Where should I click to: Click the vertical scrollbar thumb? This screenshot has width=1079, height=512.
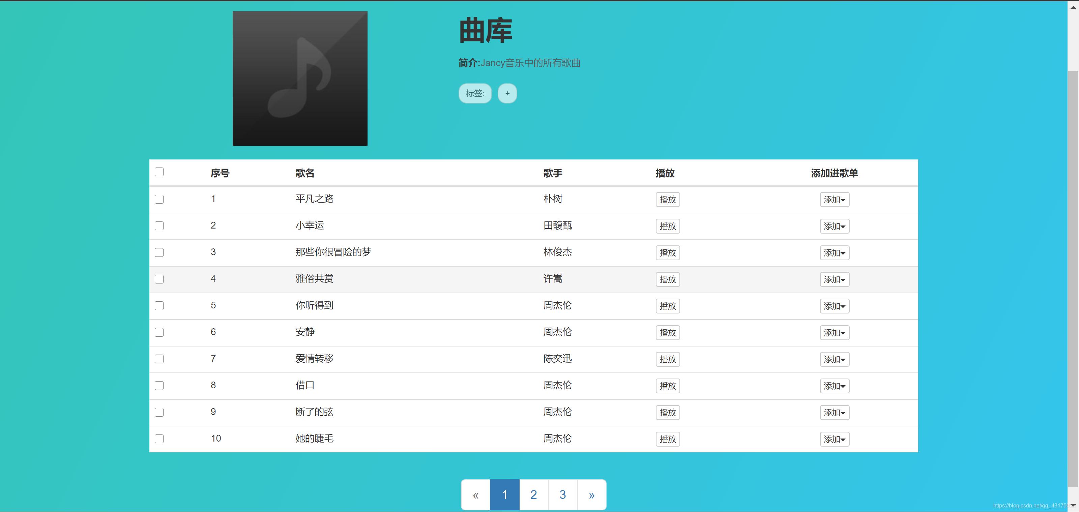point(1073,278)
